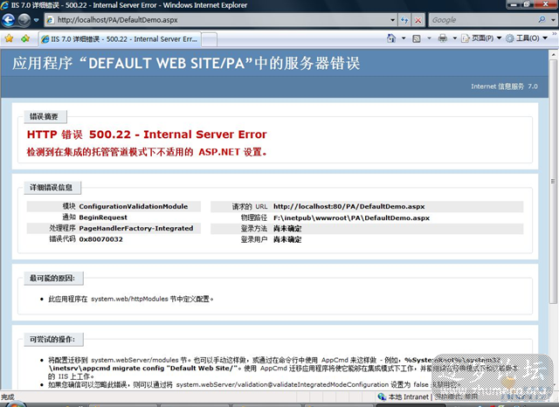Open the search provider dropdown arrow
Screen dimensions: 559x407
[x=553, y=20]
